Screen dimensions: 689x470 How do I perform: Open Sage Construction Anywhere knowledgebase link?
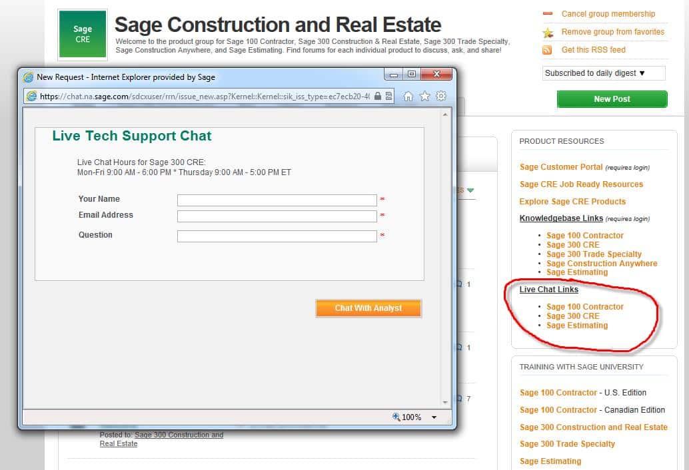coord(602,264)
